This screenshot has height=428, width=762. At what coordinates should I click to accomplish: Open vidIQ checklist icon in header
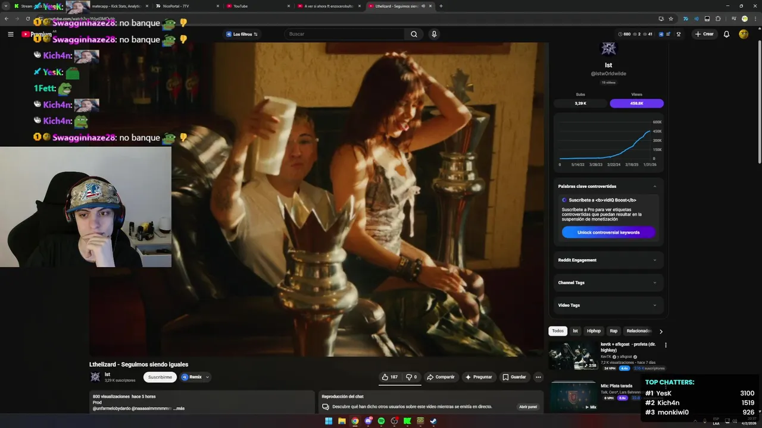tap(669, 34)
